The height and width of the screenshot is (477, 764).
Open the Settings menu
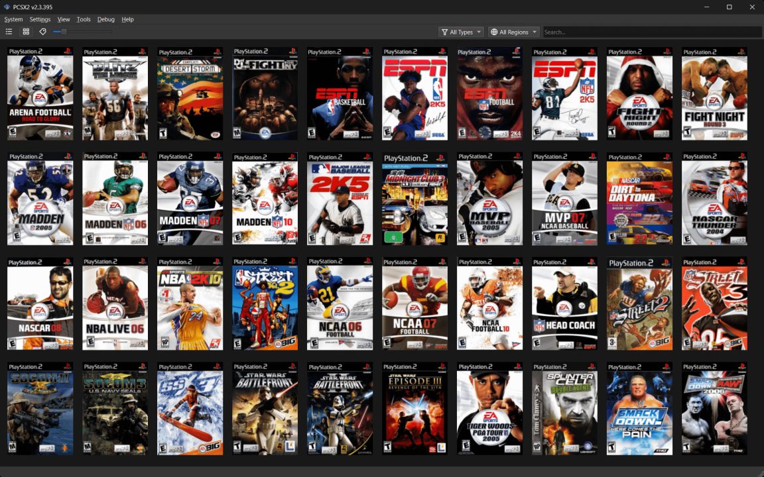point(40,19)
